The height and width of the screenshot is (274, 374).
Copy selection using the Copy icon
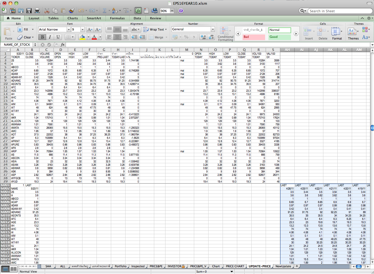[x=55, y=11]
